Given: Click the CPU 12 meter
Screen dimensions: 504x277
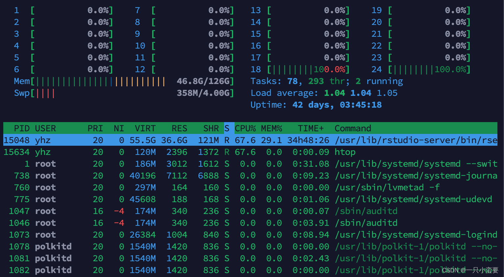Looking at the screenshot, I should click(184, 69).
